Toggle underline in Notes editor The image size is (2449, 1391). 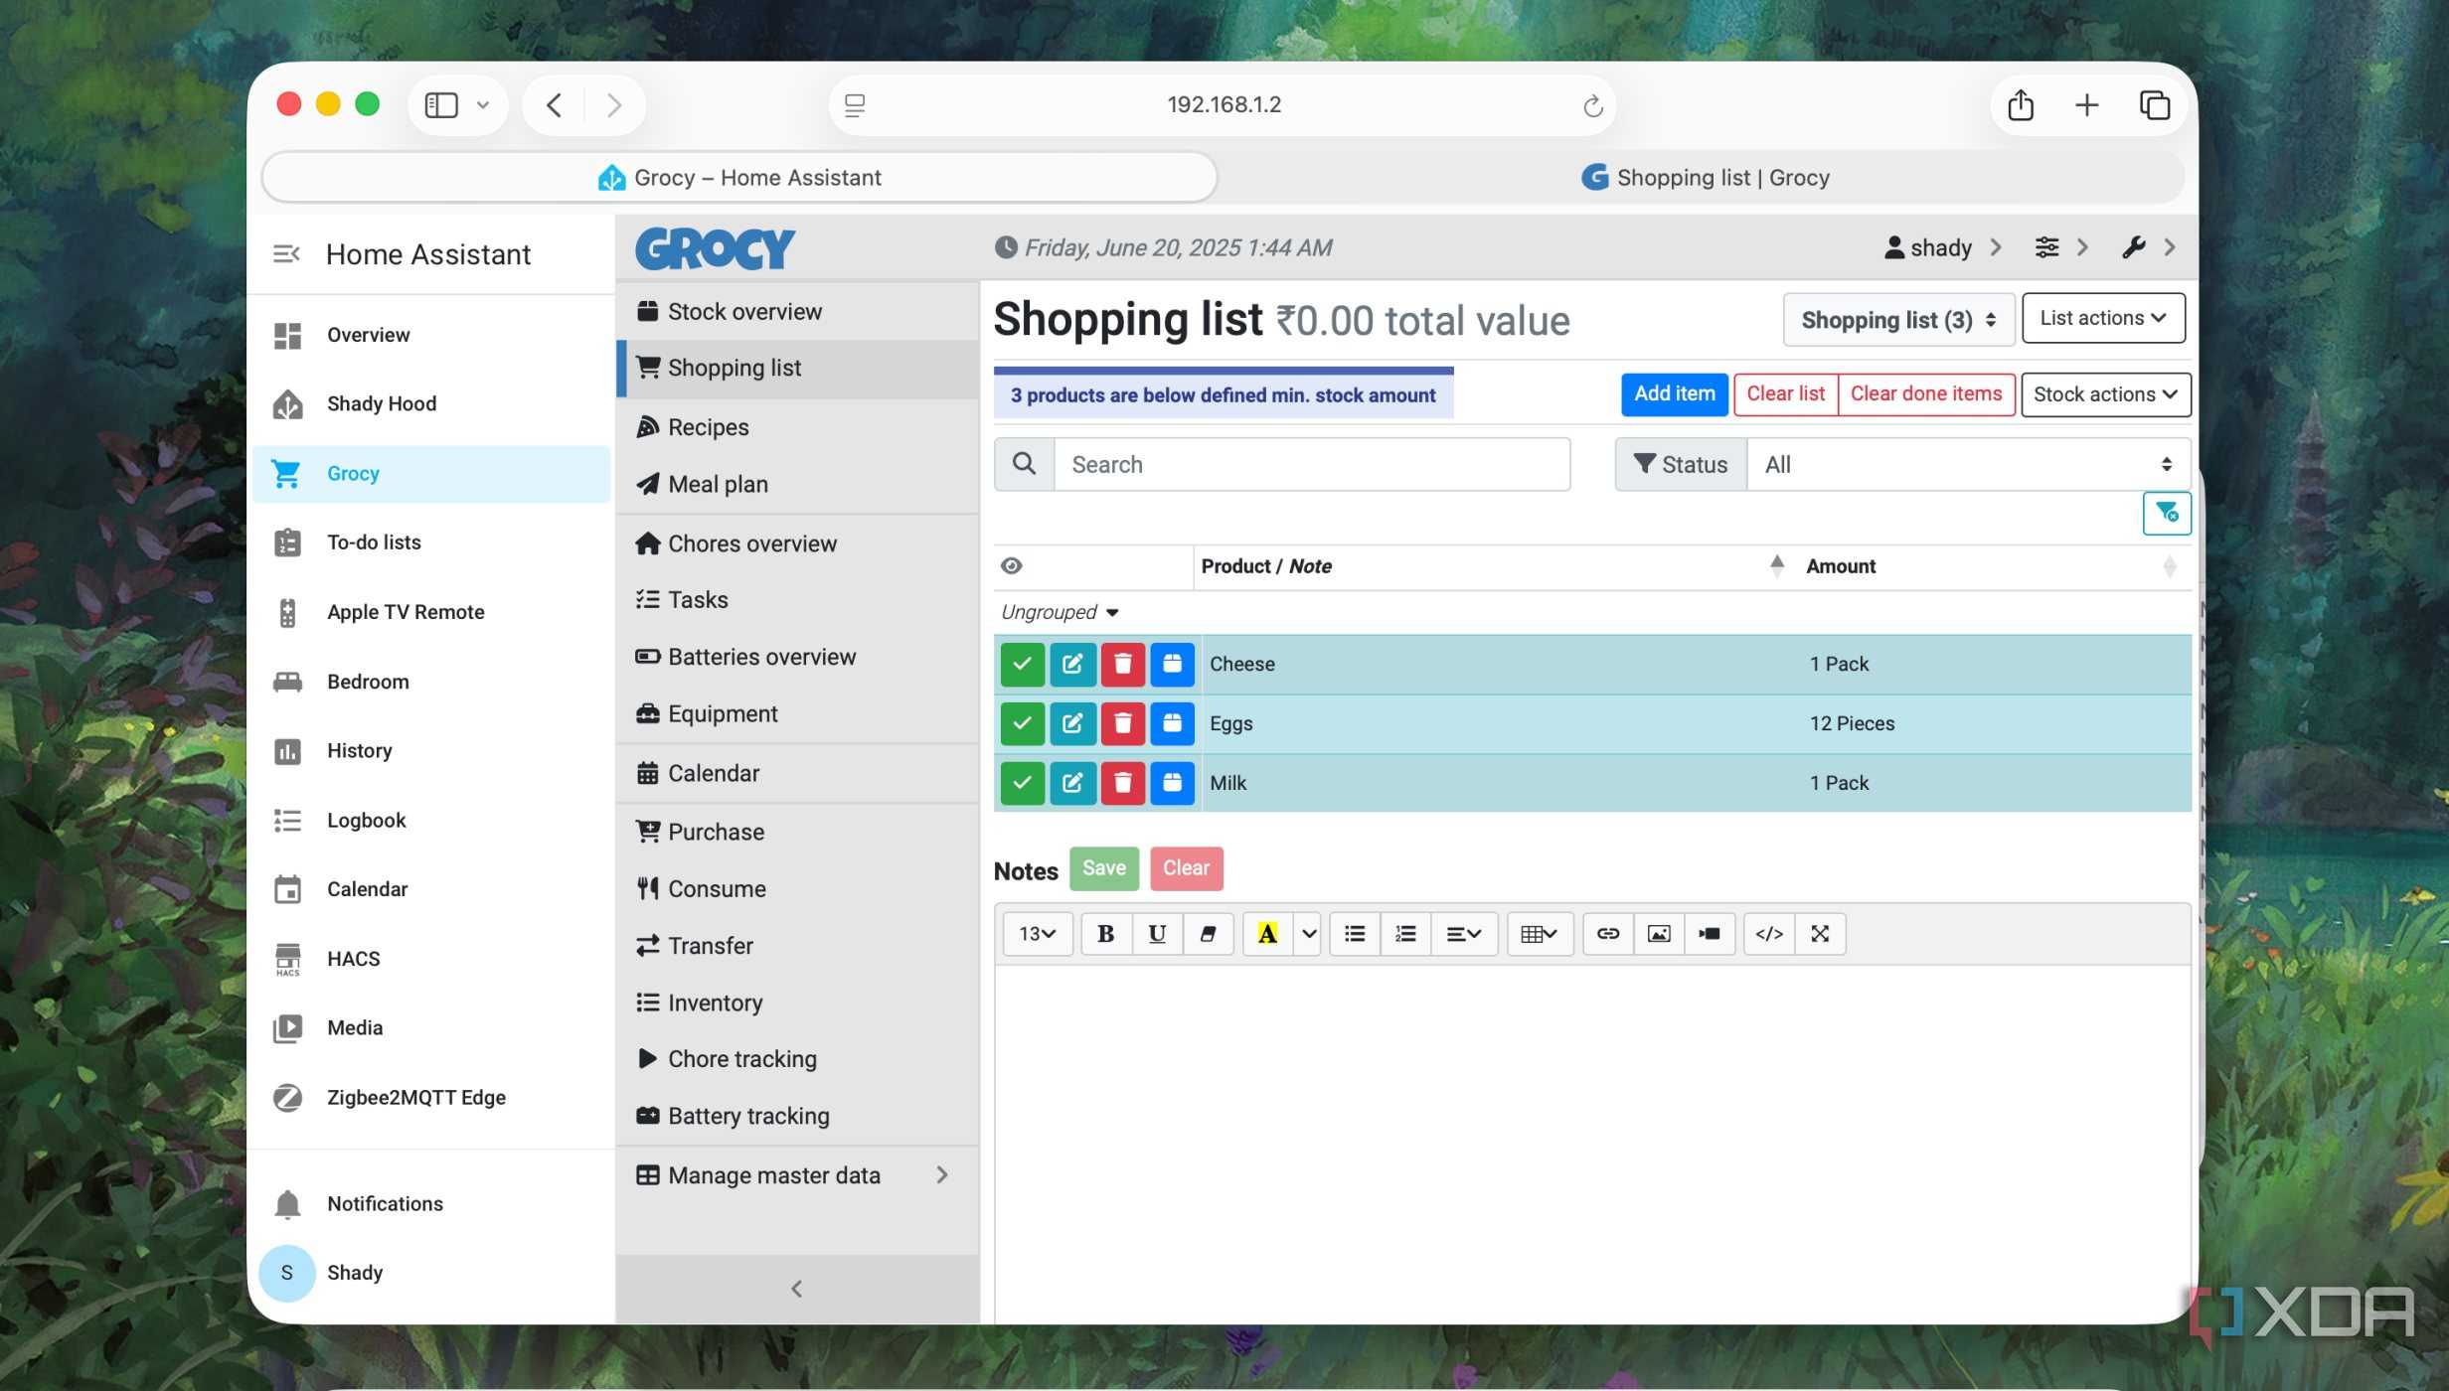pos(1157,934)
